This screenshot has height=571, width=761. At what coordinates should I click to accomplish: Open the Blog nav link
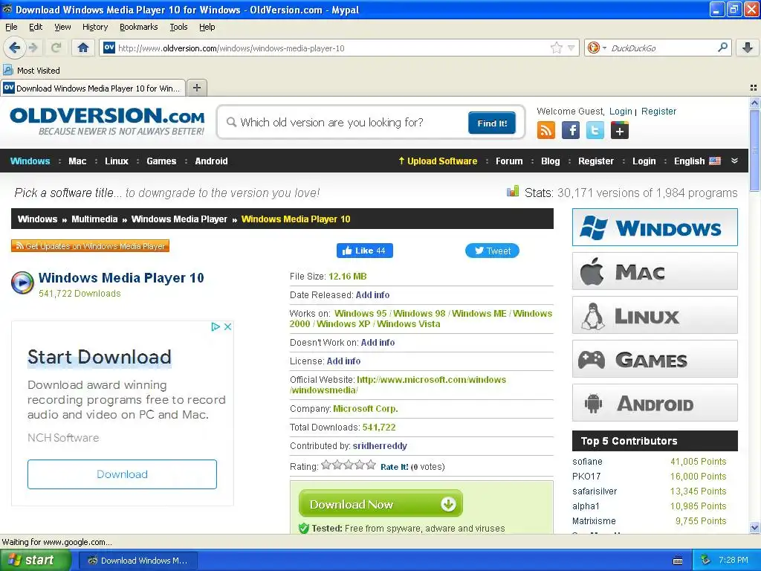coord(551,161)
